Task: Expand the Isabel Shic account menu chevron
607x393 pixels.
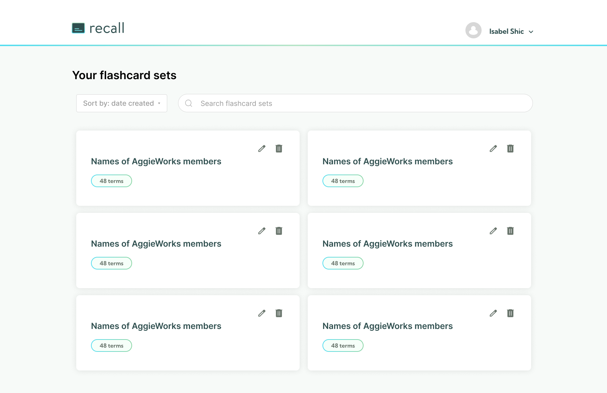Action: pos(531,32)
